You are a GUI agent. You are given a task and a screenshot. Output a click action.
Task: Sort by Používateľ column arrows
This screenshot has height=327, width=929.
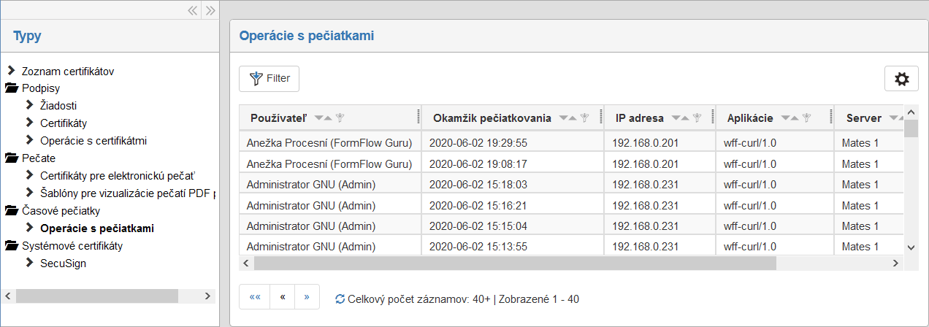323,118
